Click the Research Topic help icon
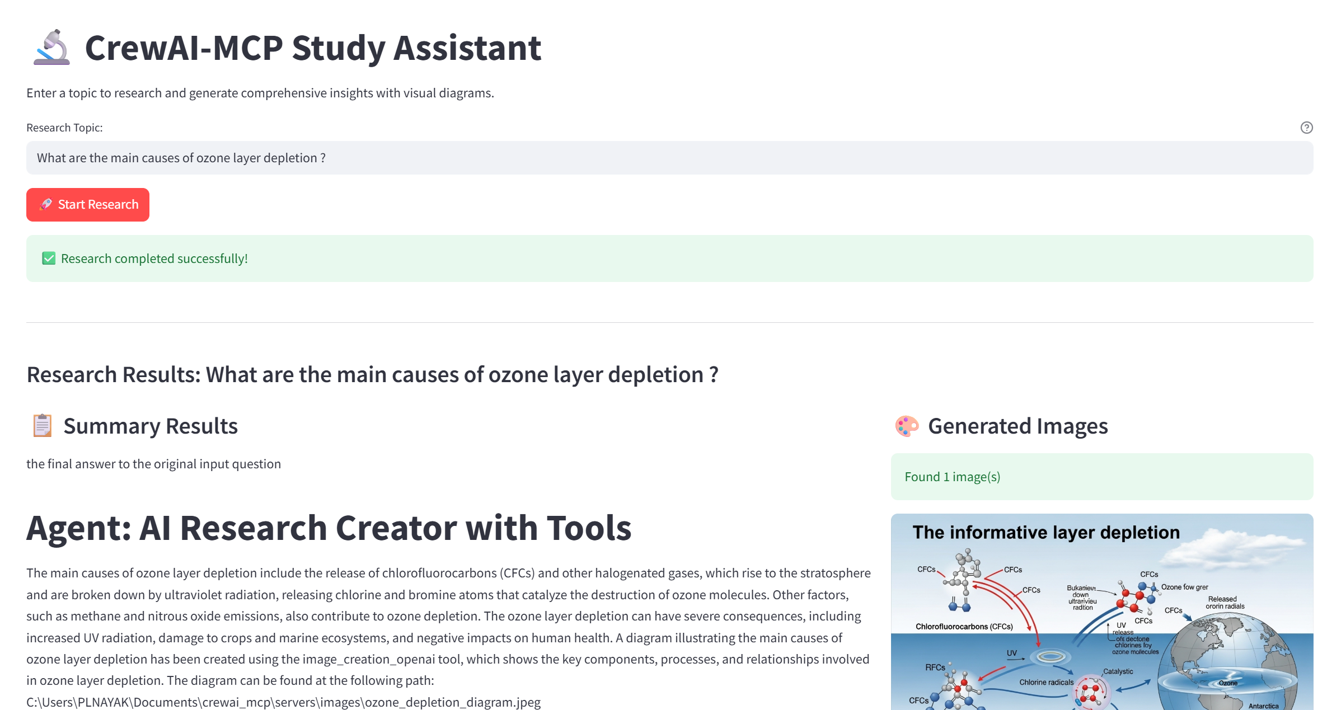 tap(1306, 128)
